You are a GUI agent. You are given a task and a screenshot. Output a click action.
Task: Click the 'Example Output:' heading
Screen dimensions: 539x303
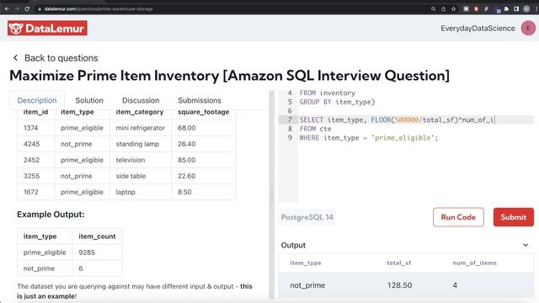pos(51,215)
